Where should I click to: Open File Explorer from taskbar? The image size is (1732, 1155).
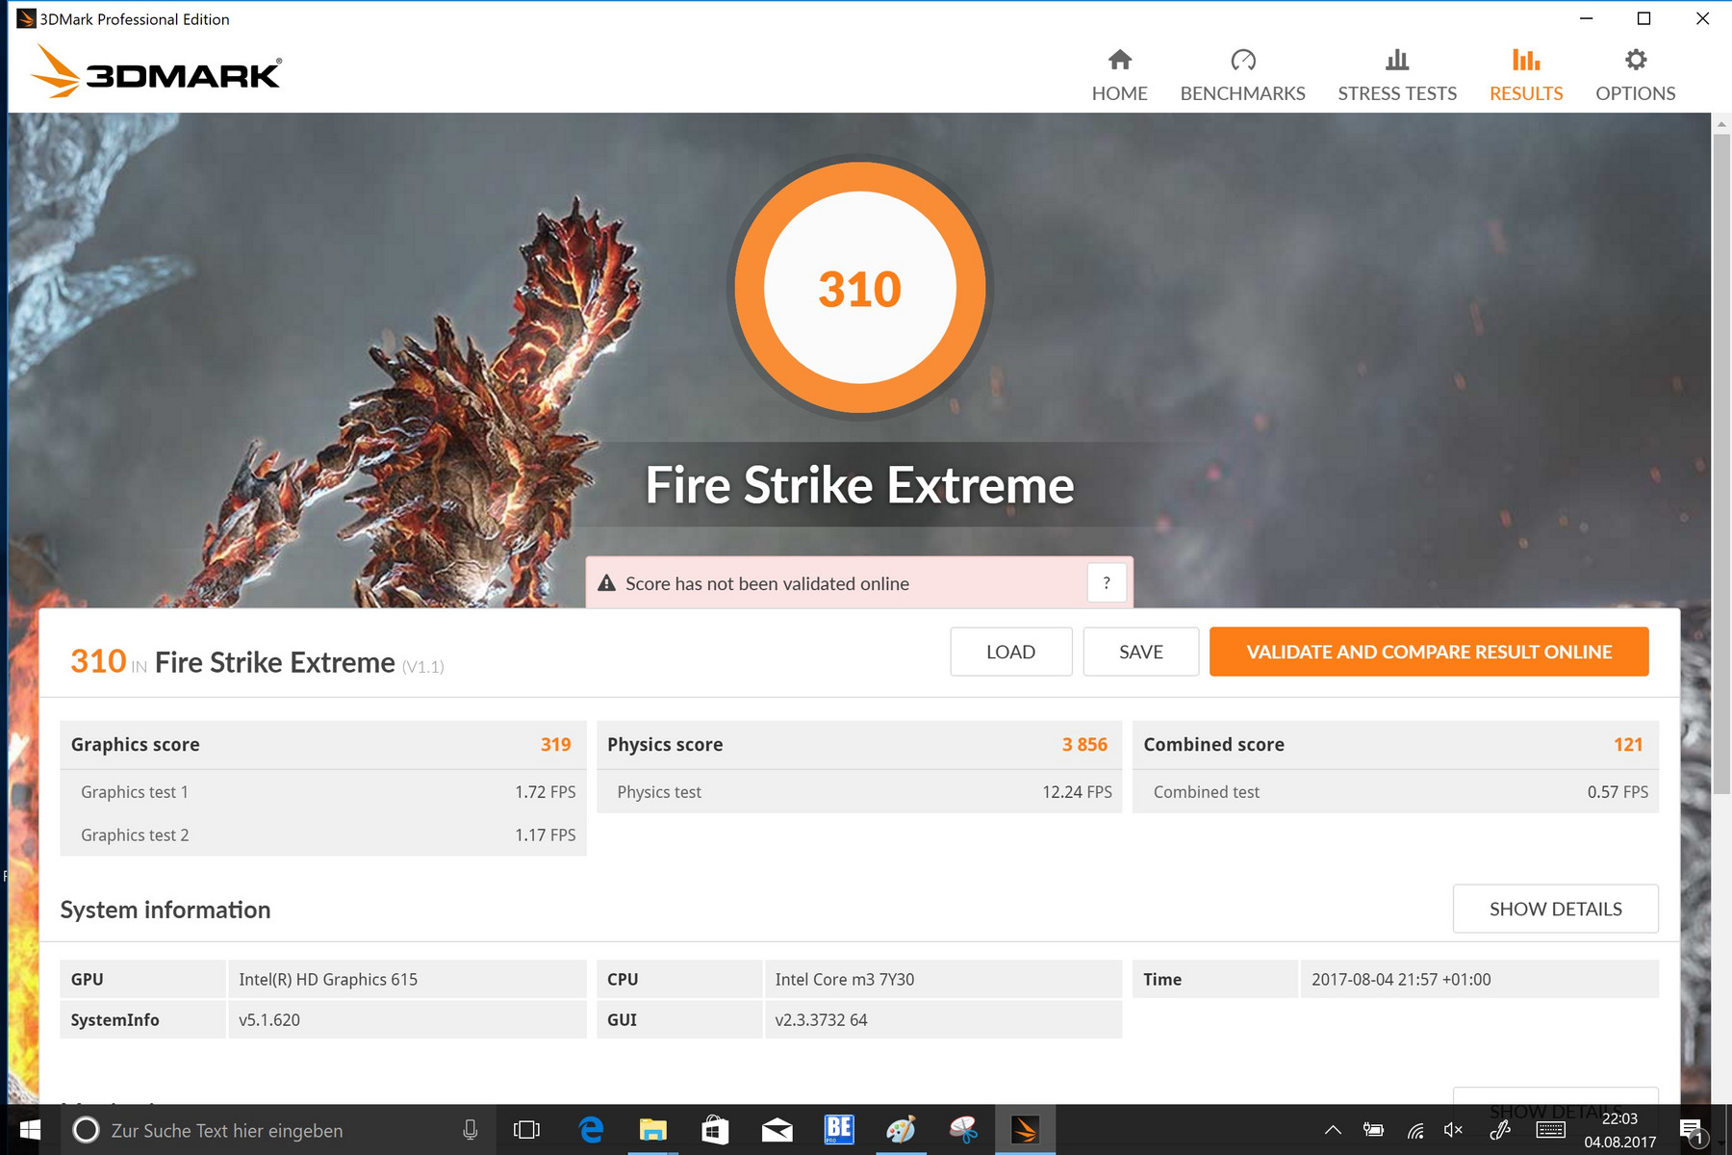(652, 1130)
